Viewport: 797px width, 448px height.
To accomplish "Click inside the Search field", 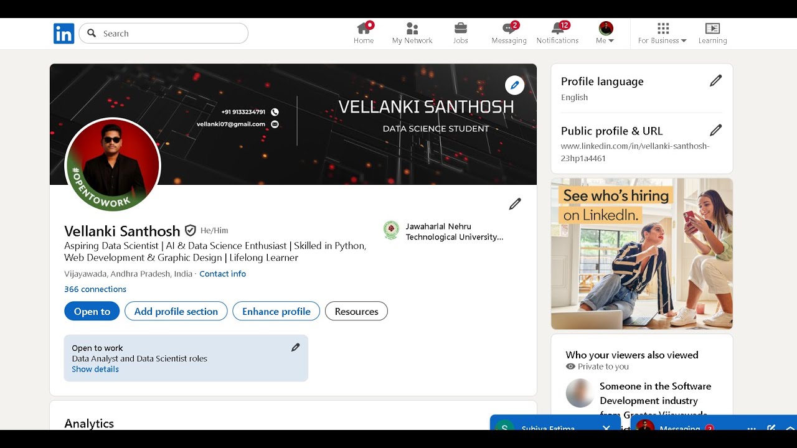I will tap(164, 34).
